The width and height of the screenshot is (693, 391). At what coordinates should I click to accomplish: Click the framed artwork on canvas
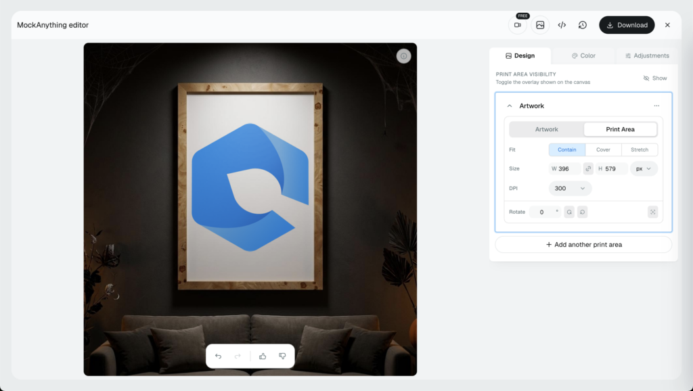click(250, 187)
